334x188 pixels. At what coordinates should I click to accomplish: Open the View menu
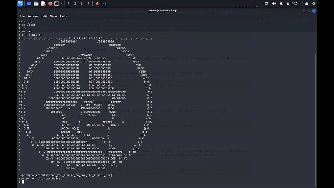click(x=53, y=16)
